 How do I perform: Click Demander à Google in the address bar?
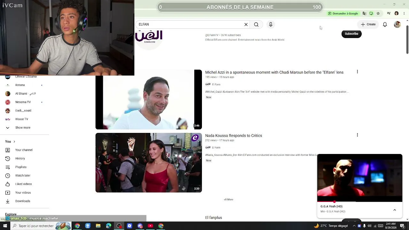point(343,13)
